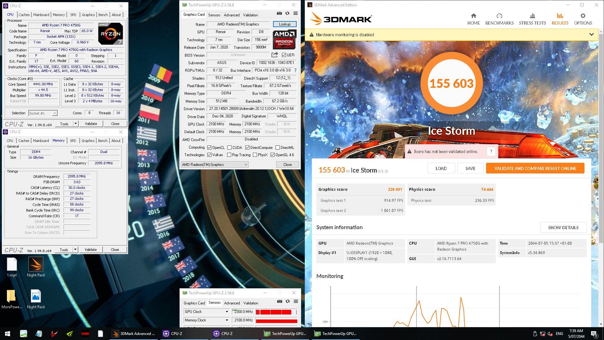Toggle UEFI checkbox in GPU-Z
The height and width of the screenshot is (340, 604).
(x=284, y=55)
